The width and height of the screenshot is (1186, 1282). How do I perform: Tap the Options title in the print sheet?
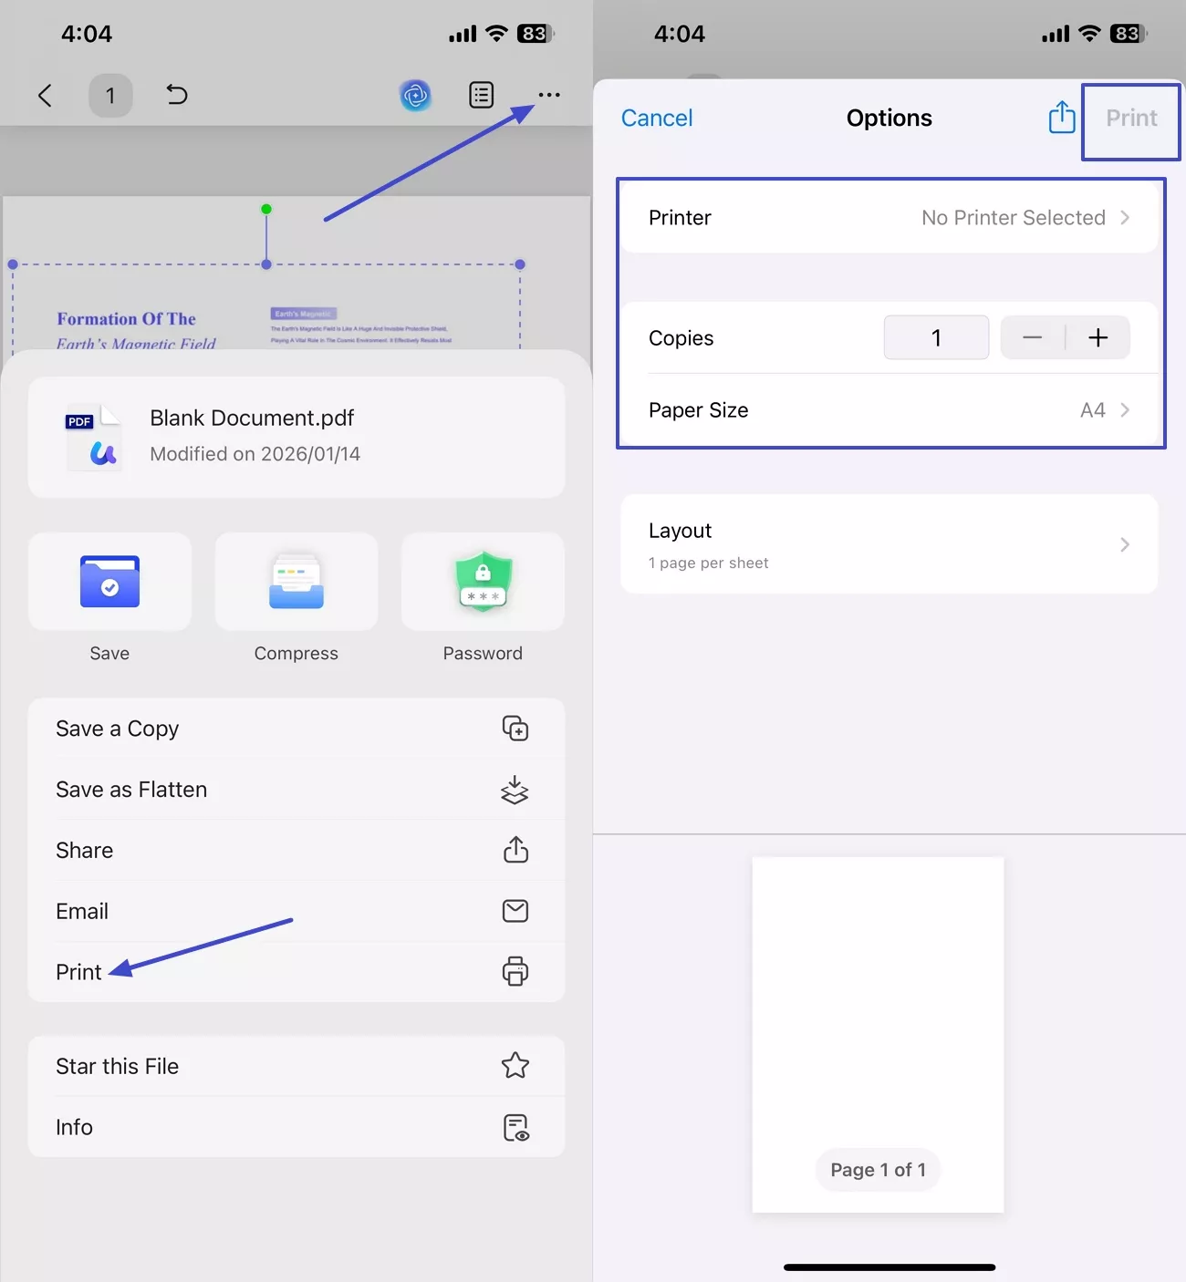(x=889, y=118)
